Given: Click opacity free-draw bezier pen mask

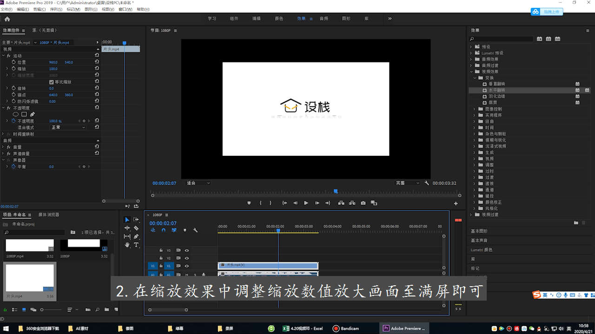Looking at the screenshot, I should [32, 114].
